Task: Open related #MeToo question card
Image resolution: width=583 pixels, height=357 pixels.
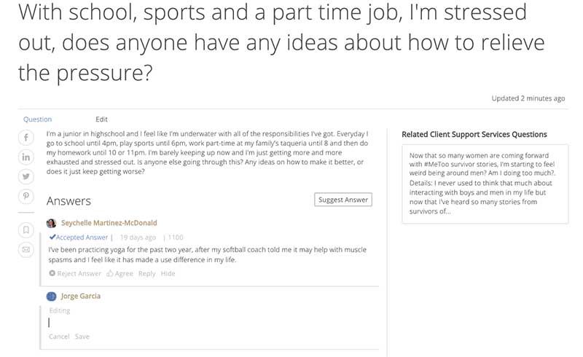Action: [x=485, y=184]
